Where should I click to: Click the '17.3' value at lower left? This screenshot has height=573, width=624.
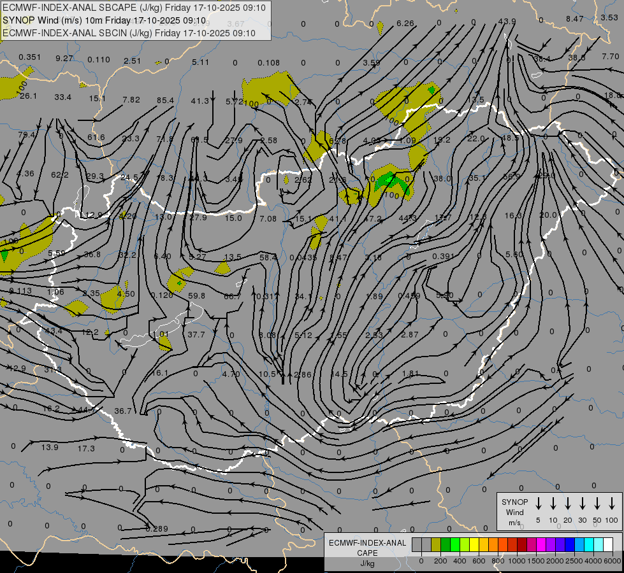click(86, 449)
